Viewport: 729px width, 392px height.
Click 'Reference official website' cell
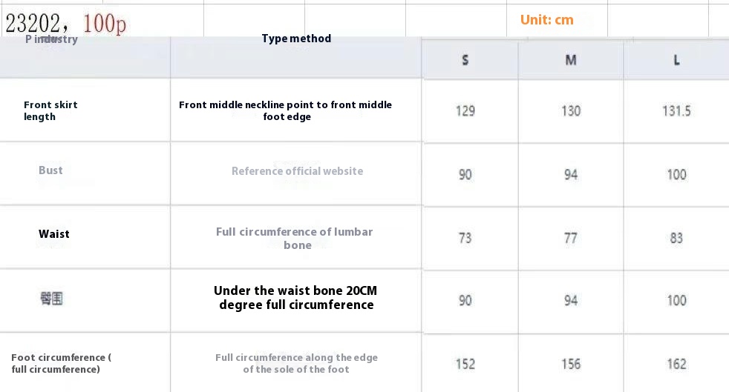(297, 171)
